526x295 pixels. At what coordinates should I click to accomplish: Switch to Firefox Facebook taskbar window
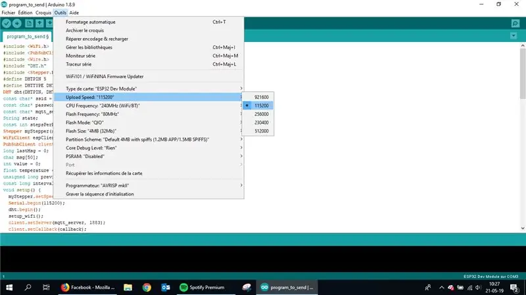88,287
